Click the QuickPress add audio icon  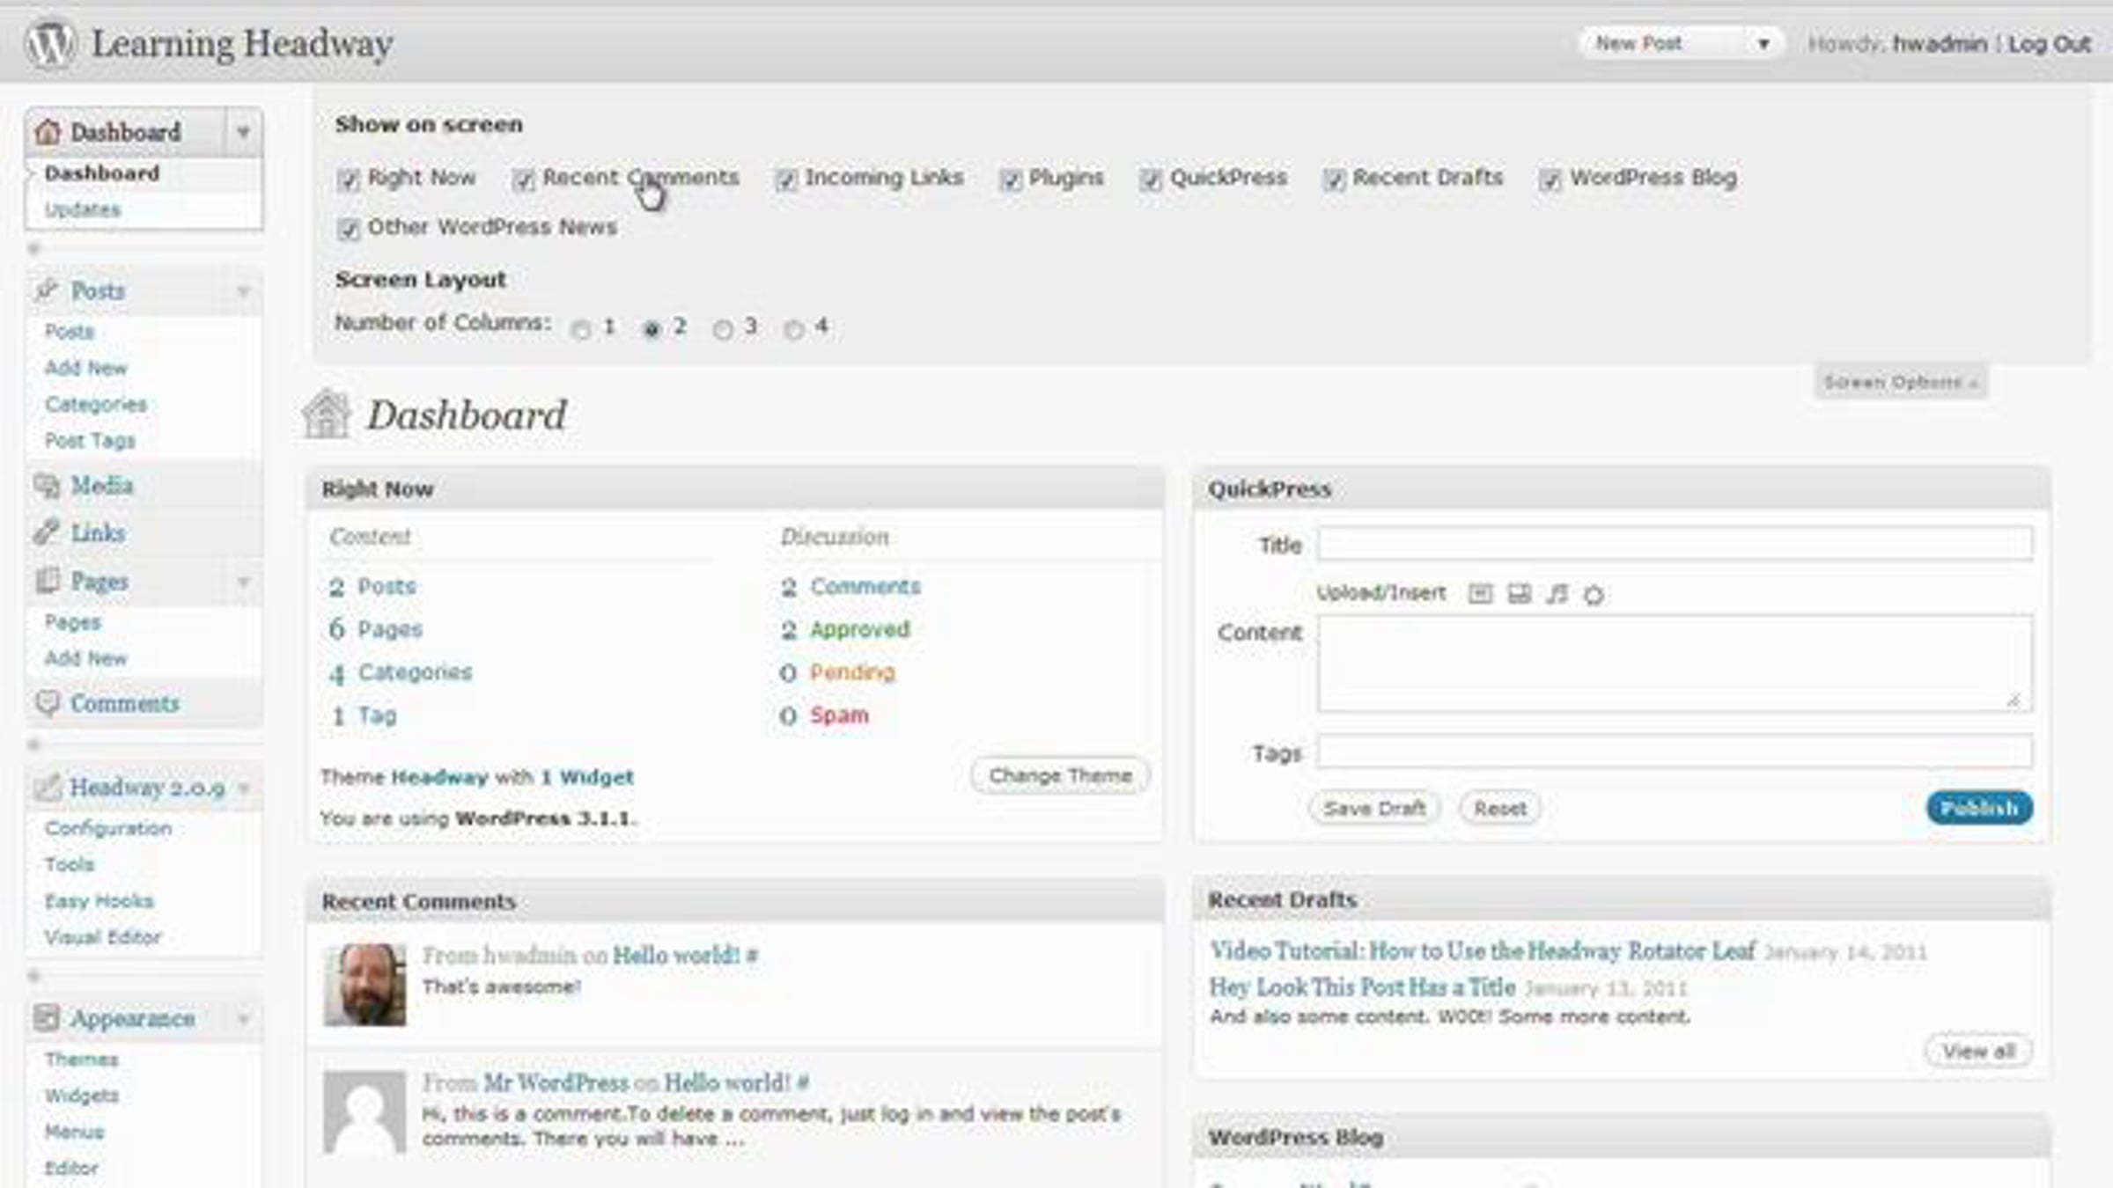coord(1557,594)
